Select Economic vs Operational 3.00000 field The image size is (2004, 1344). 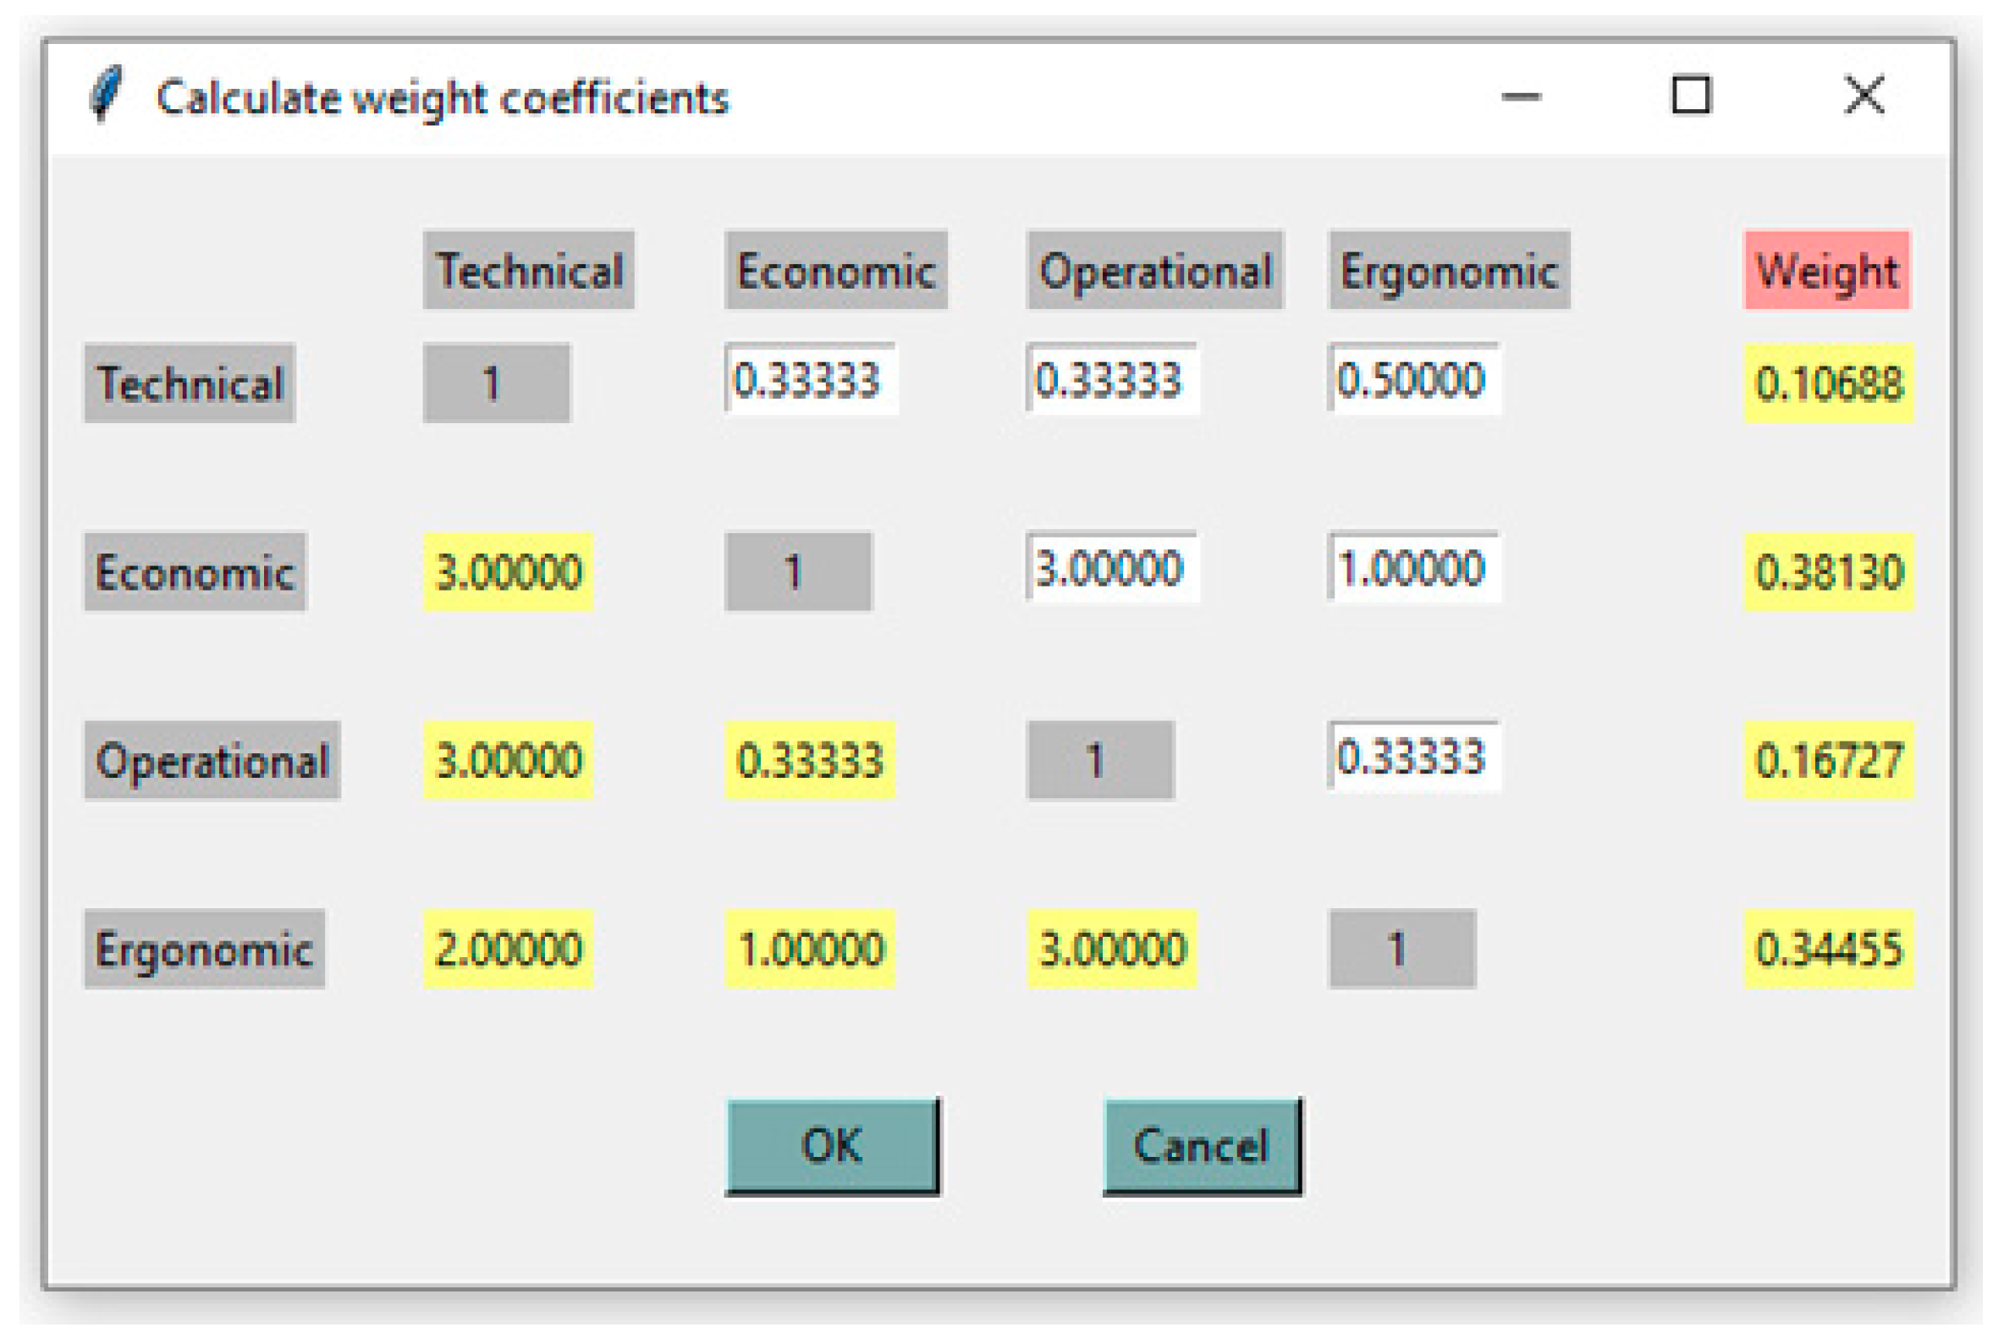coord(1112,568)
